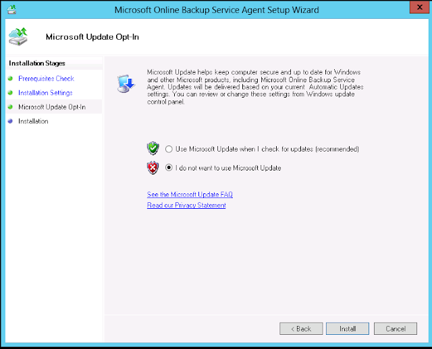Click the Installation Stages heading

(x=37, y=63)
